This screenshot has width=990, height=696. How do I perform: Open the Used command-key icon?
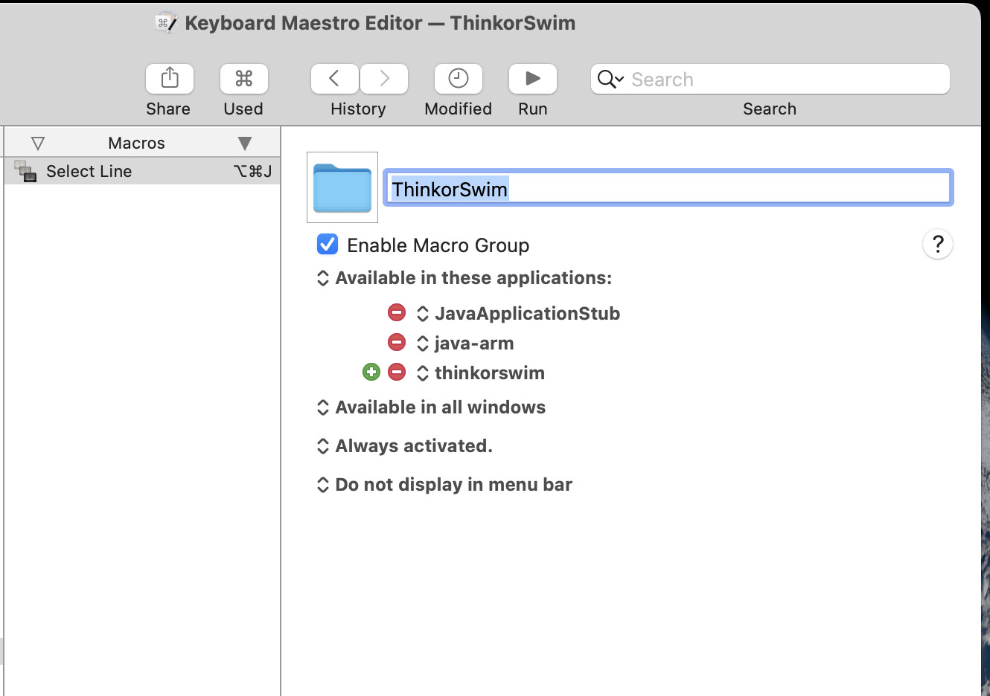click(244, 79)
